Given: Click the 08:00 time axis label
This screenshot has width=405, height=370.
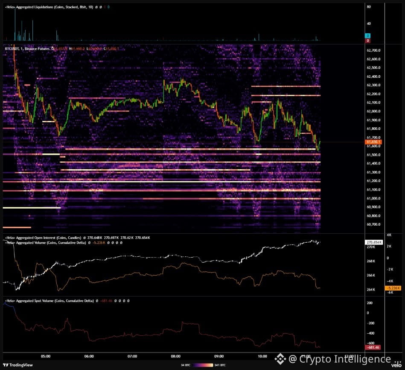Looking at the screenshot, I should click(x=176, y=356).
